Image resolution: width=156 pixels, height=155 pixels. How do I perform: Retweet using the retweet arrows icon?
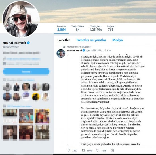pyautogui.click(x=83, y=150)
